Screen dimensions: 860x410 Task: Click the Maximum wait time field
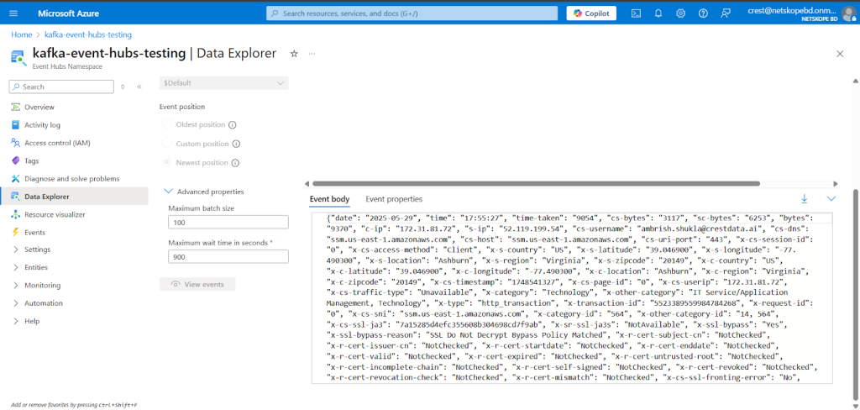[228, 256]
